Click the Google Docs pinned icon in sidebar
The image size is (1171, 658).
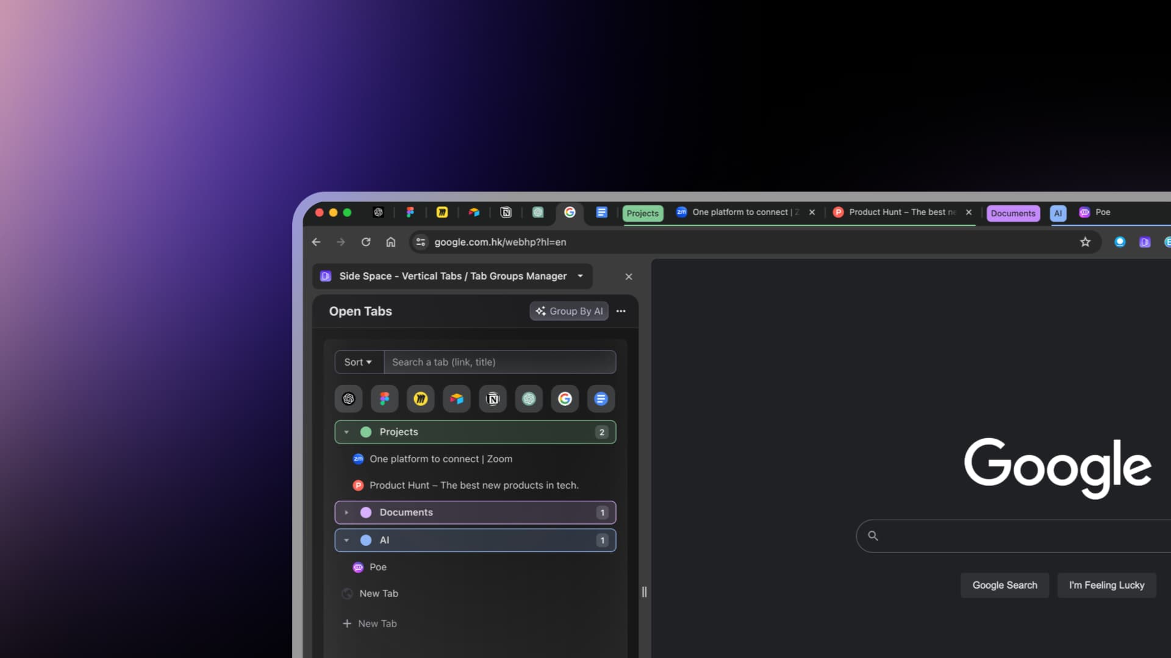pos(601,399)
